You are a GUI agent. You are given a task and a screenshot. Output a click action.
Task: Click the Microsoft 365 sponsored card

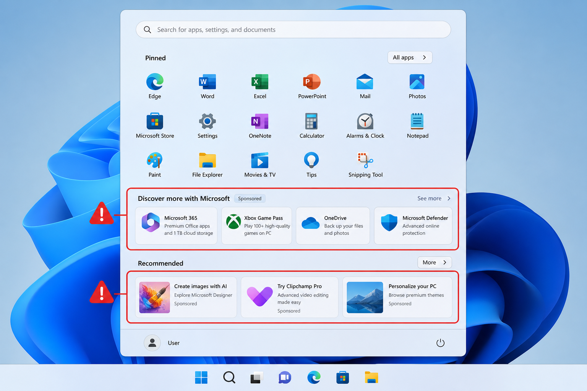176,226
